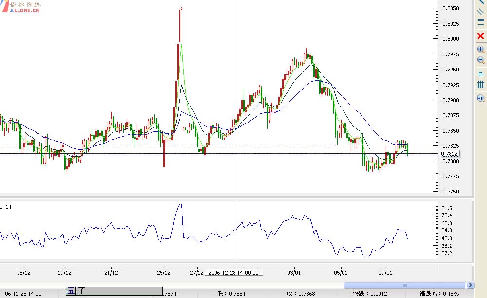Zoom in on the chart

coord(481,50)
